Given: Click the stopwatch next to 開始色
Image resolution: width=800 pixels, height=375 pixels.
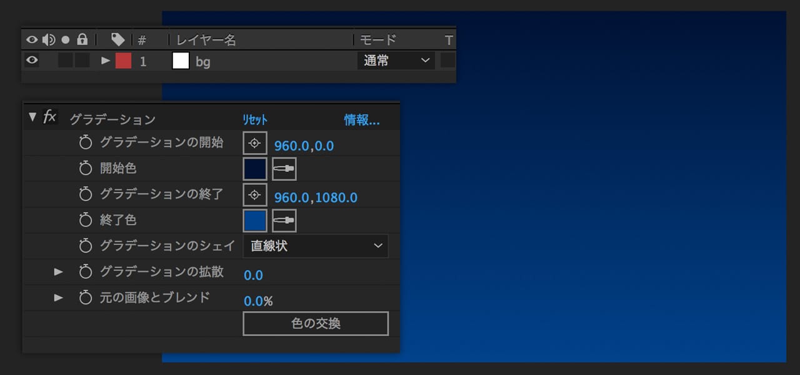Looking at the screenshot, I should (86, 169).
